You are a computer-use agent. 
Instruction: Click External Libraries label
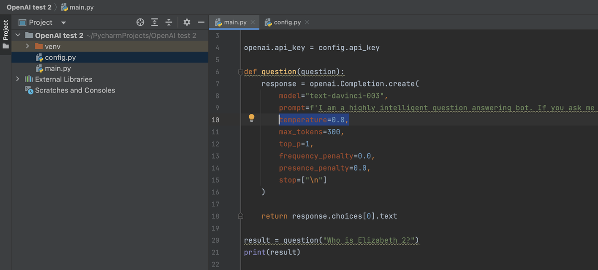coord(63,79)
